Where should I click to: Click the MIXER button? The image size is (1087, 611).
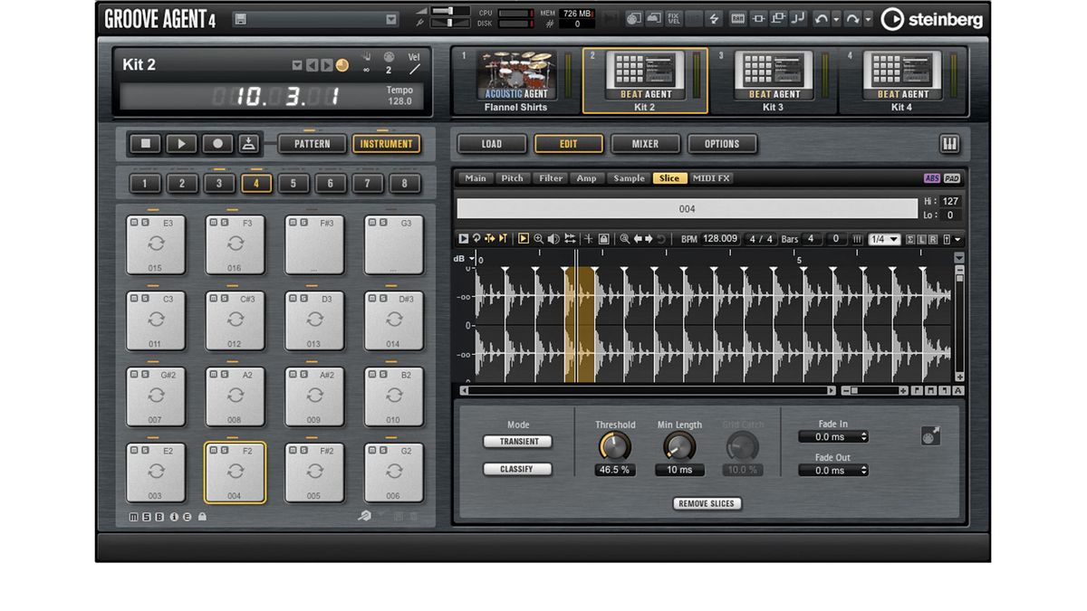pos(645,144)
